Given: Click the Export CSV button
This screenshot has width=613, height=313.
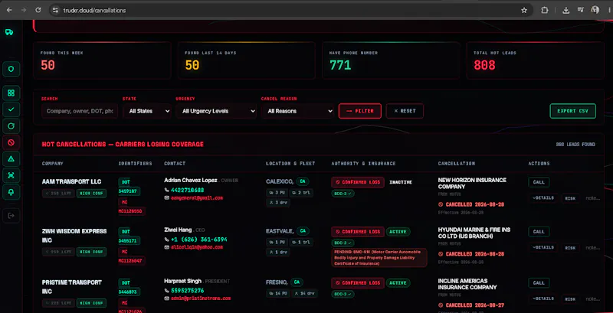Looking at the screenshot, I should (572, 111).
